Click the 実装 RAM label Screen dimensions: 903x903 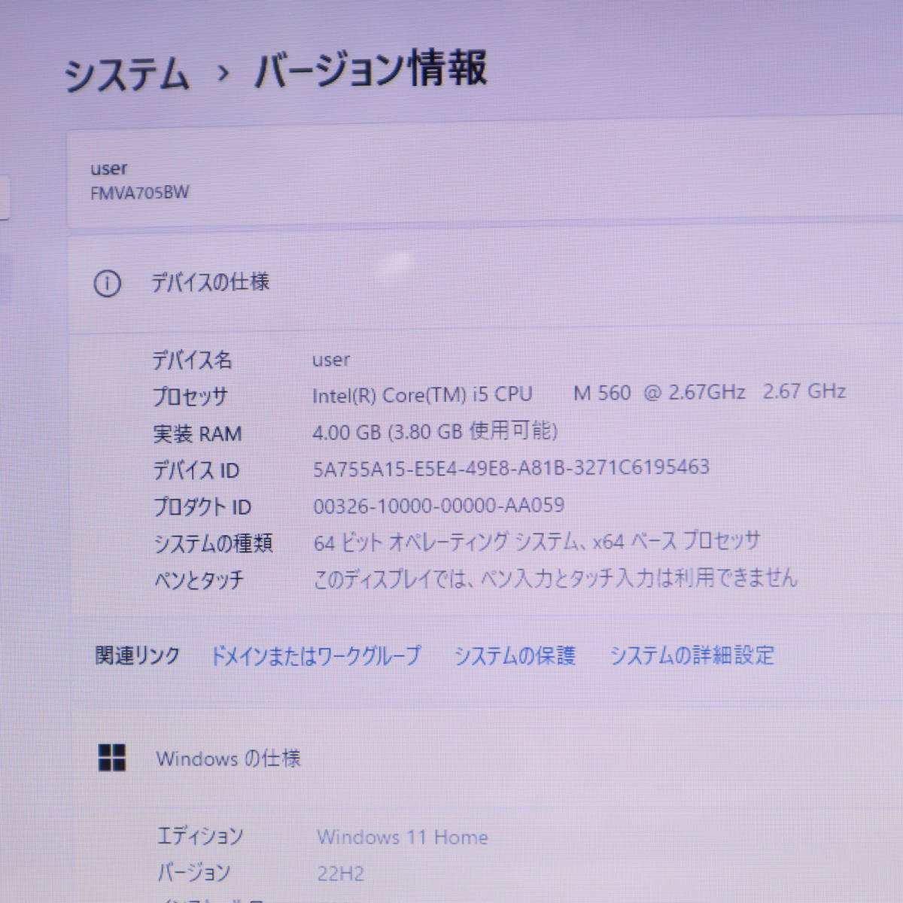pos(197,433)
